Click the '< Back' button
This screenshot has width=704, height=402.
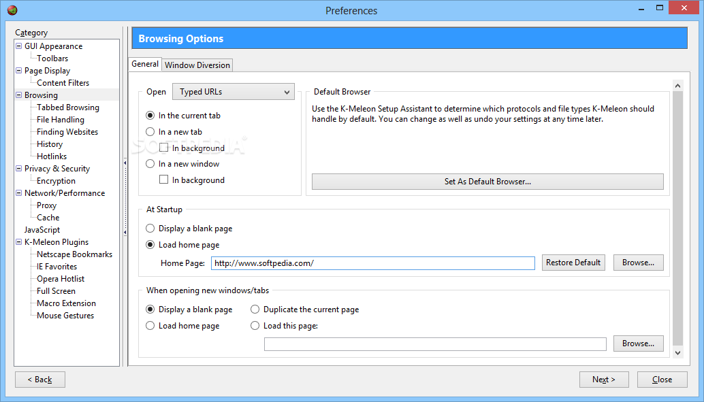(x=40, y=380)
